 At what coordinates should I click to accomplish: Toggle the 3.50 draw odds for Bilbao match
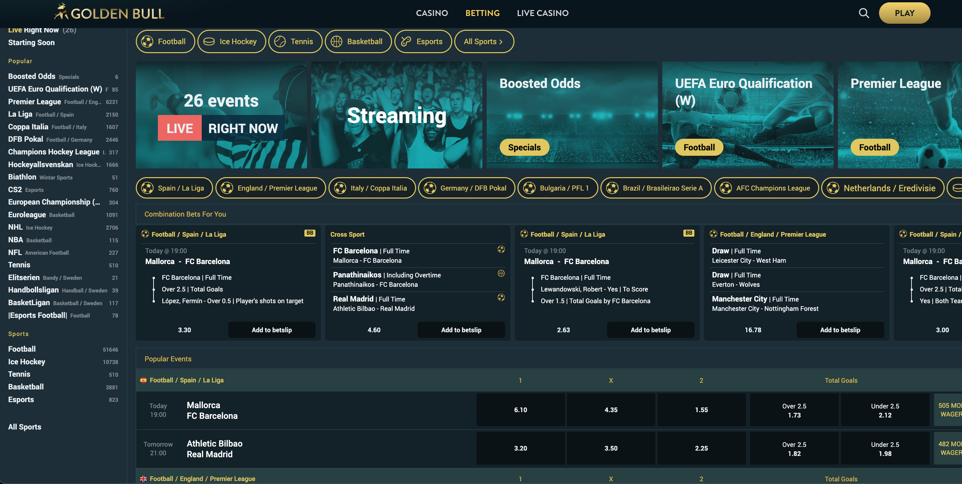[610, 449]
